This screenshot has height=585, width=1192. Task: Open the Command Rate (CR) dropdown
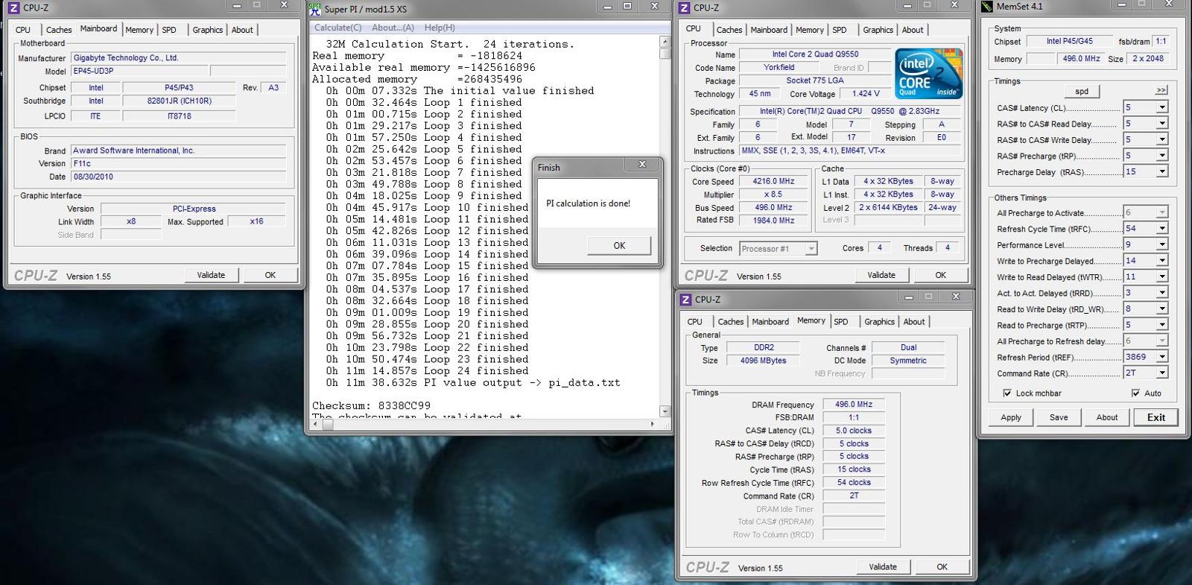(1161, 373)
